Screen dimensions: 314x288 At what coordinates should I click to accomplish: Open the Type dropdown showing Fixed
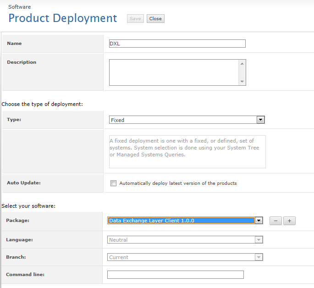187,120
